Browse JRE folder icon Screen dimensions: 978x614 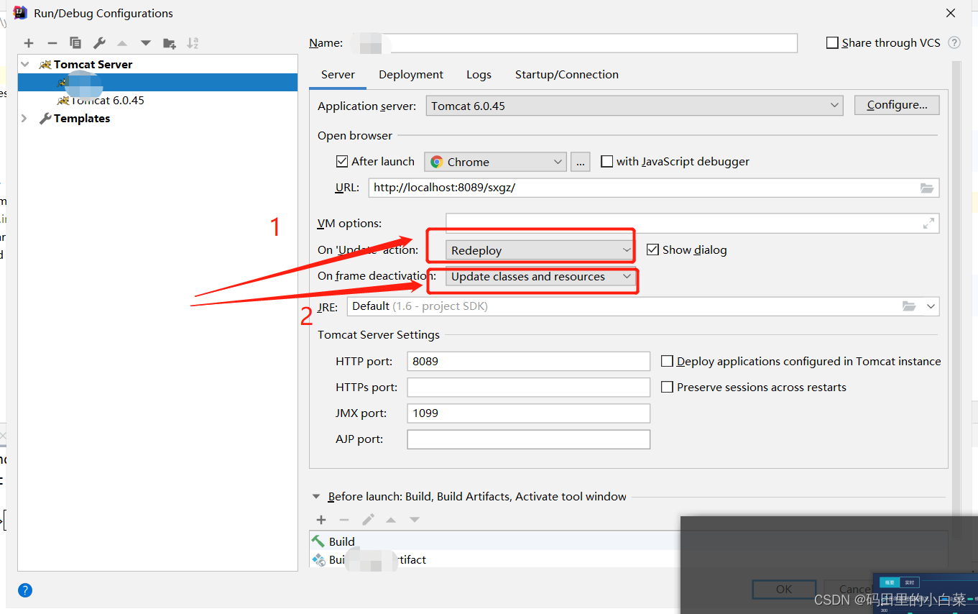(910, 306)
